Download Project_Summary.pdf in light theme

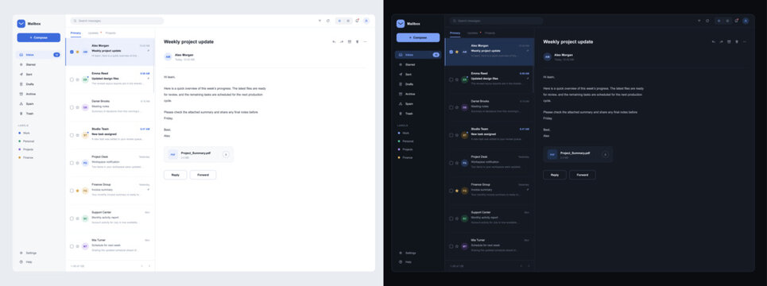226,154
